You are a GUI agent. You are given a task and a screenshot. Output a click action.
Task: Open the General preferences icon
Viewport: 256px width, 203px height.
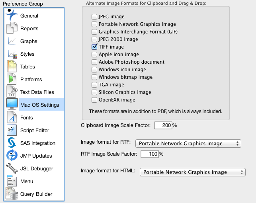click(x=12, y=16)
